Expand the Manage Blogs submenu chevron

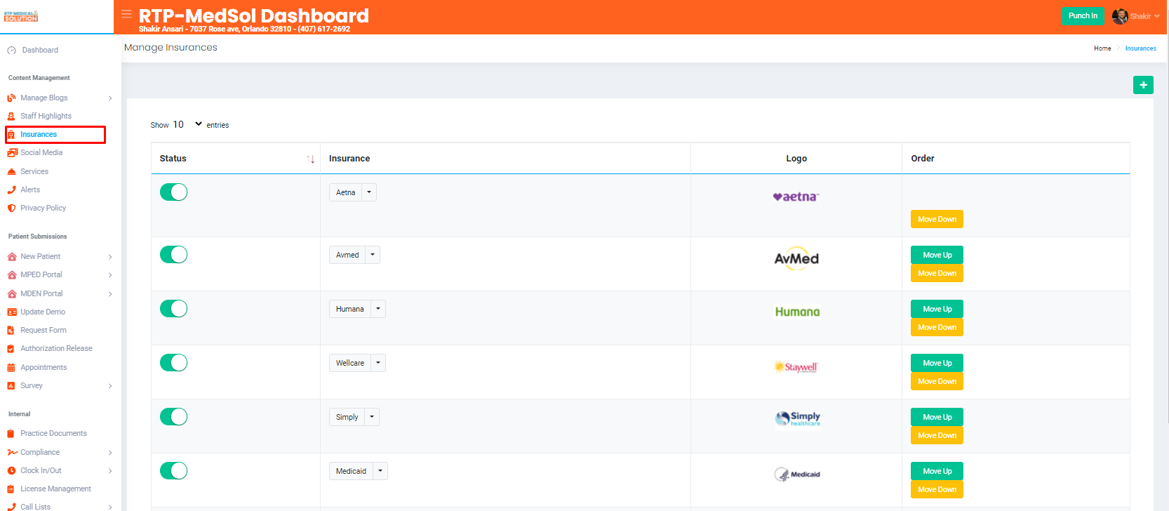click(110, 98)
